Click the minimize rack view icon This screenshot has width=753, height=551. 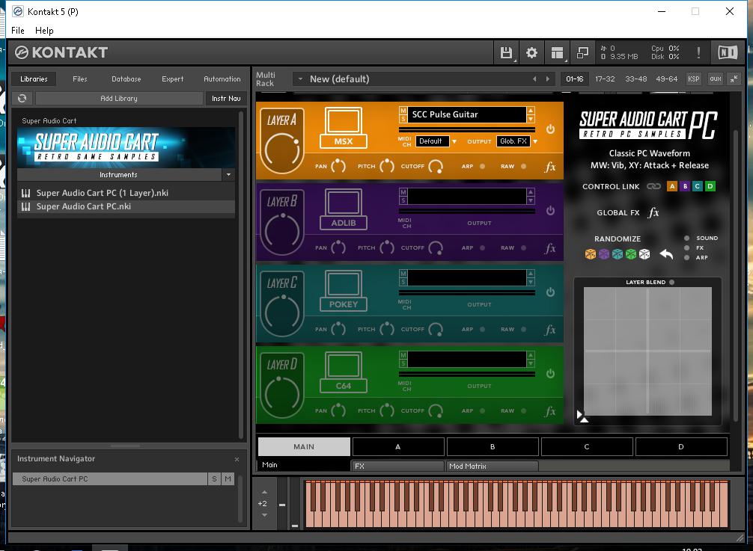coord(582,52)
